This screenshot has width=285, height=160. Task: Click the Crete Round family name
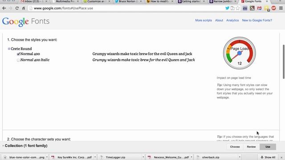tap(21, 48)
